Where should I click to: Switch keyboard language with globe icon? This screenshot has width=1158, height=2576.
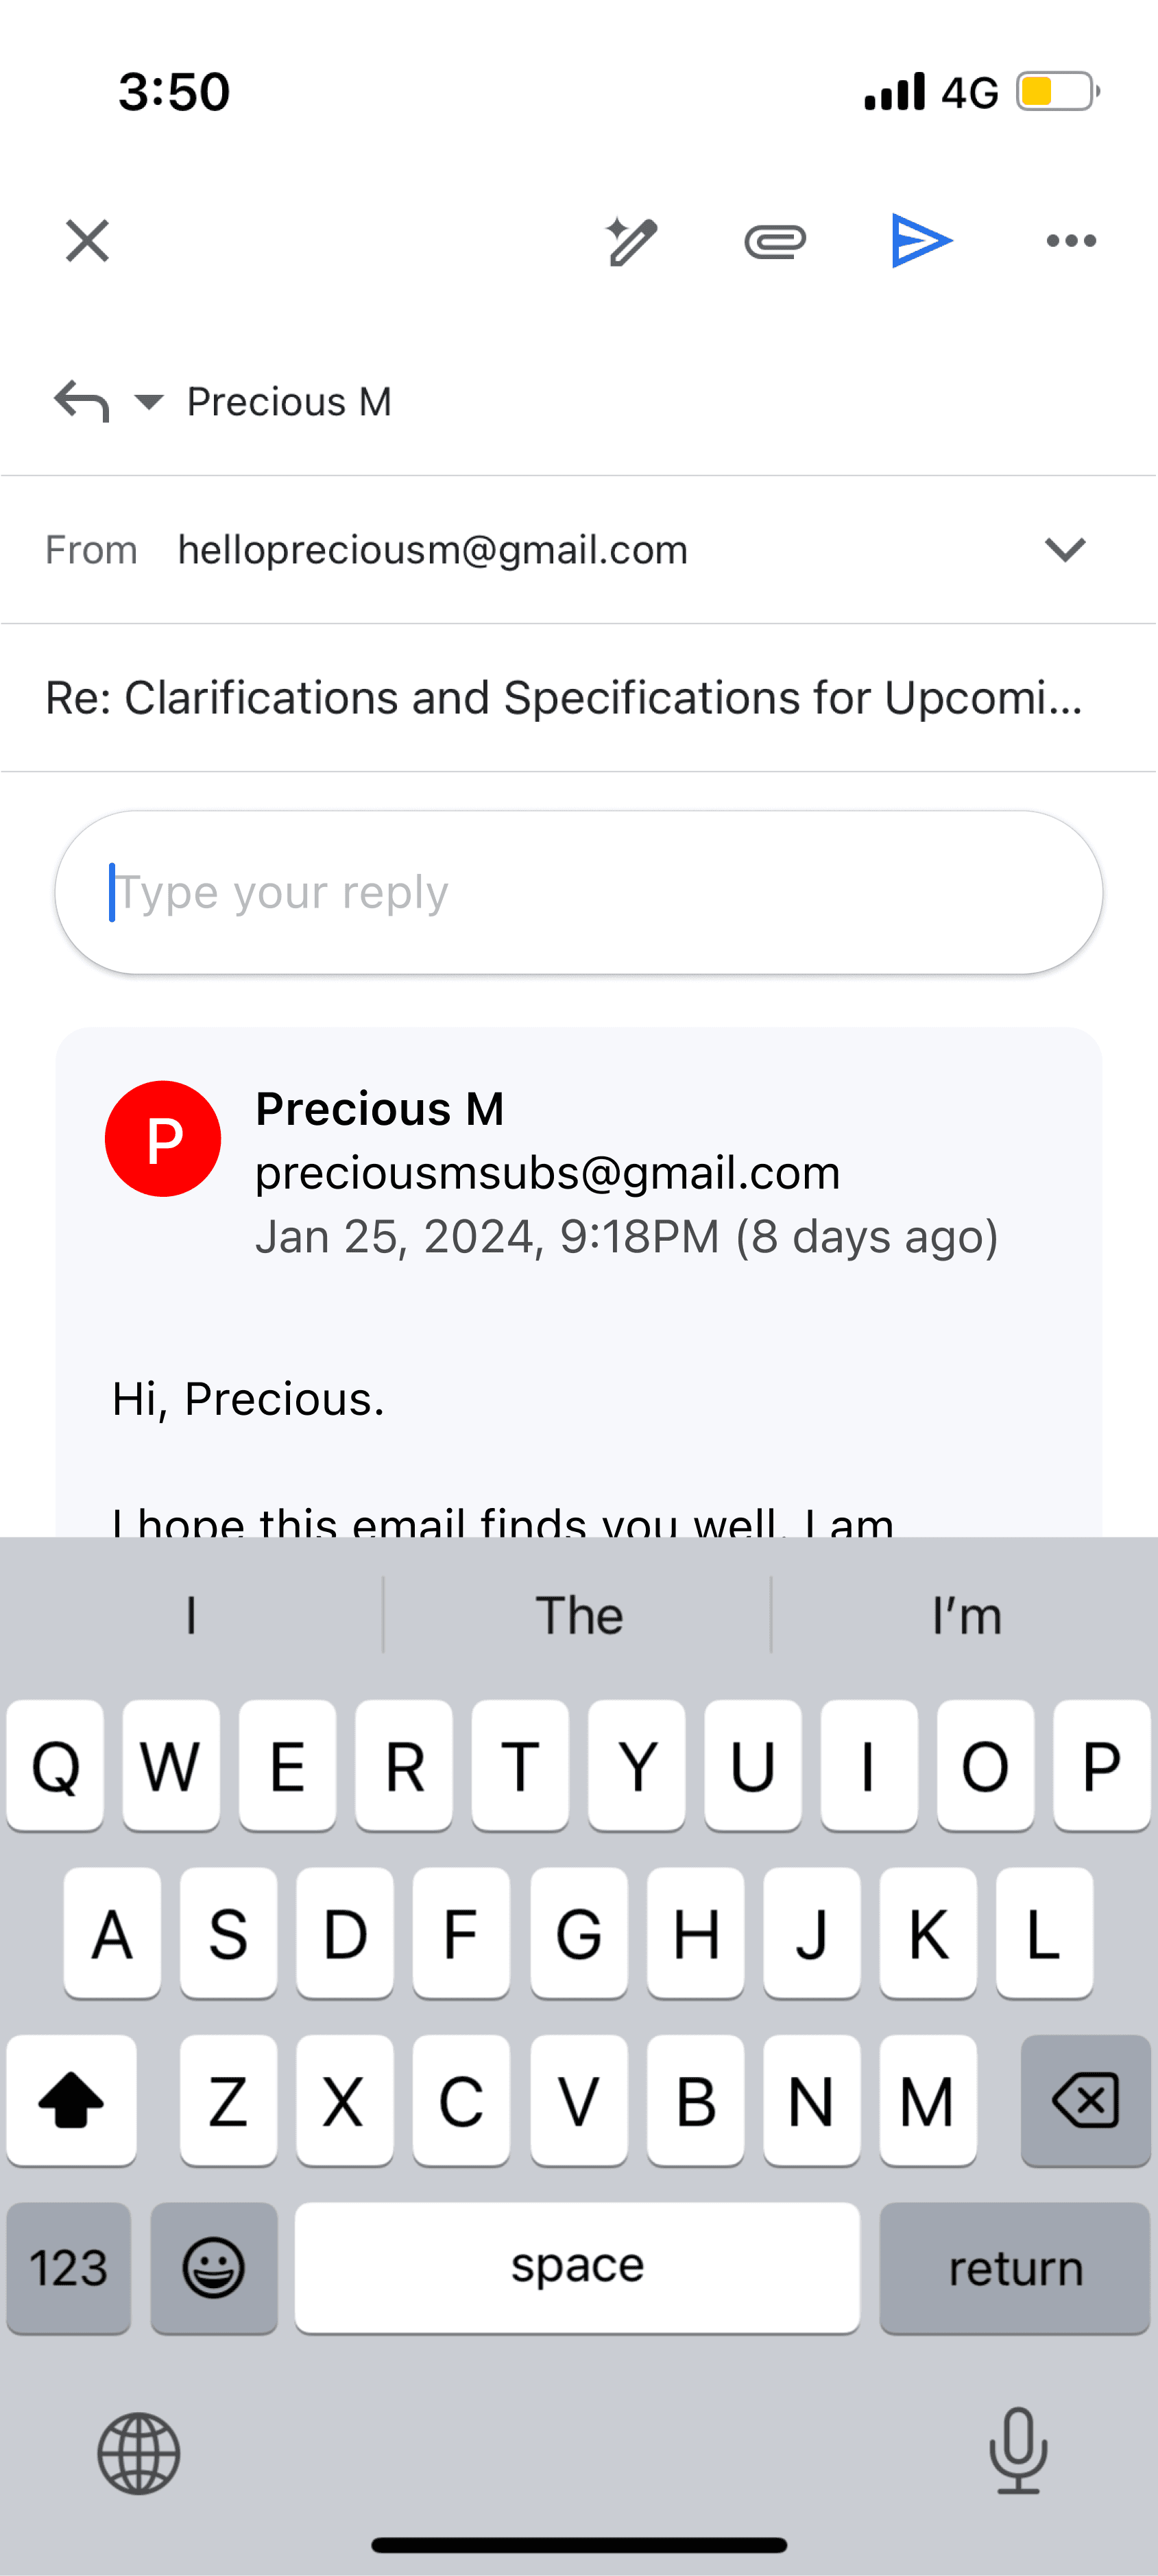point(138,2453)
